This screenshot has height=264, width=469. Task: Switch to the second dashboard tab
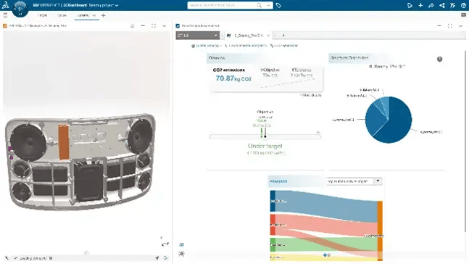pyautogui.click(x=62, y=15)
